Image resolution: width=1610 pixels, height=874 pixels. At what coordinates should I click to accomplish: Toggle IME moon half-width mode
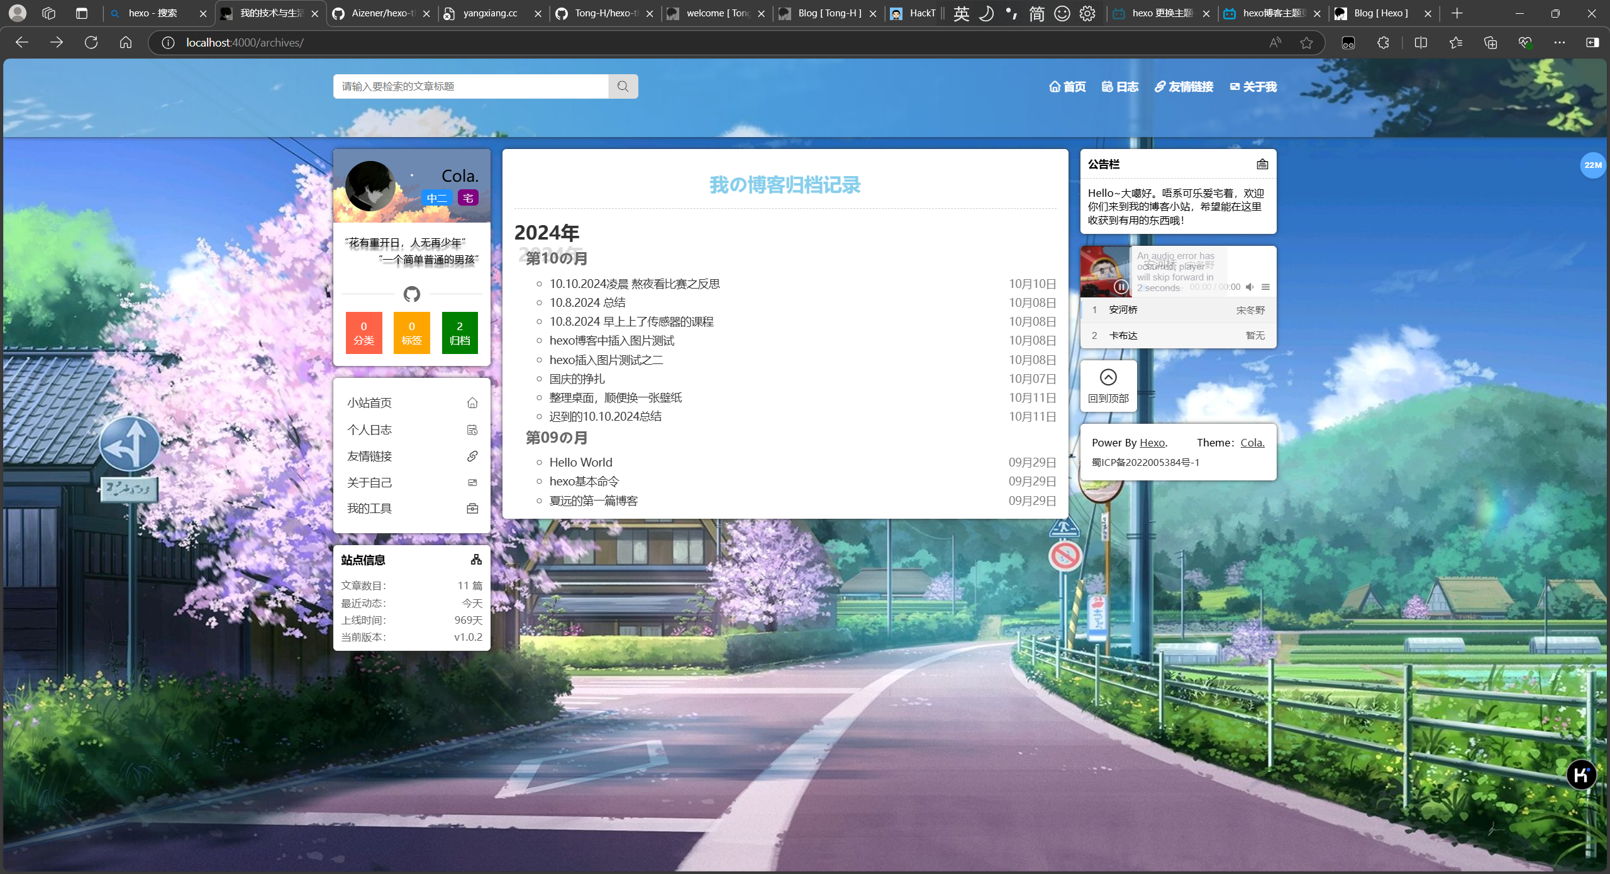tap(986, 14)
